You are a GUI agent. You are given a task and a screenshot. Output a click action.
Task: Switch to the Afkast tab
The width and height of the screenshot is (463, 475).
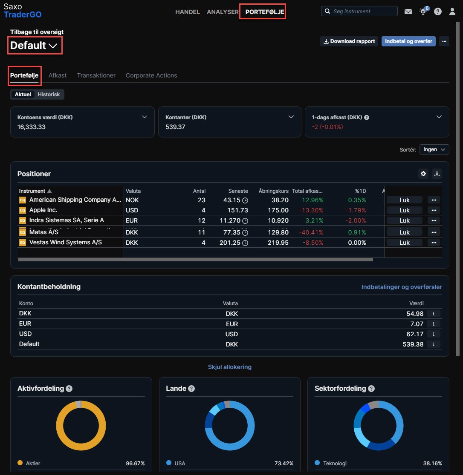pos(58,75)
